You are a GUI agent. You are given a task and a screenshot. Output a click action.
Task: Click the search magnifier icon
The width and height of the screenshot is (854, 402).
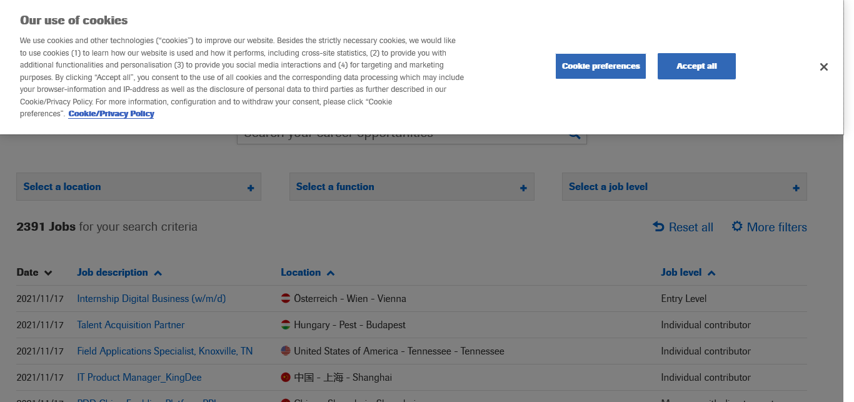(575, 136)
